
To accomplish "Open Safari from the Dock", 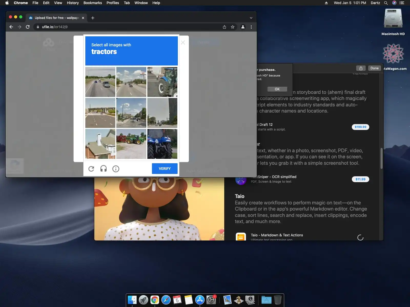I will coord(166,300).
